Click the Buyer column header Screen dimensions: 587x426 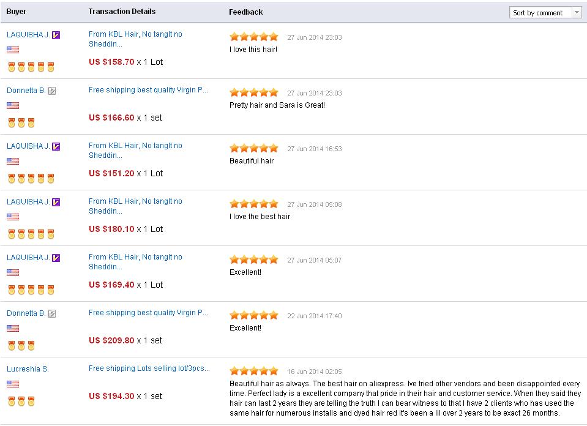[x=16, y=12]
